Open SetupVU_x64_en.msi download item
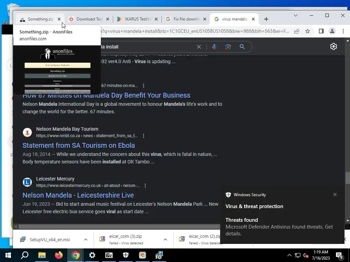 click(50, 239)
